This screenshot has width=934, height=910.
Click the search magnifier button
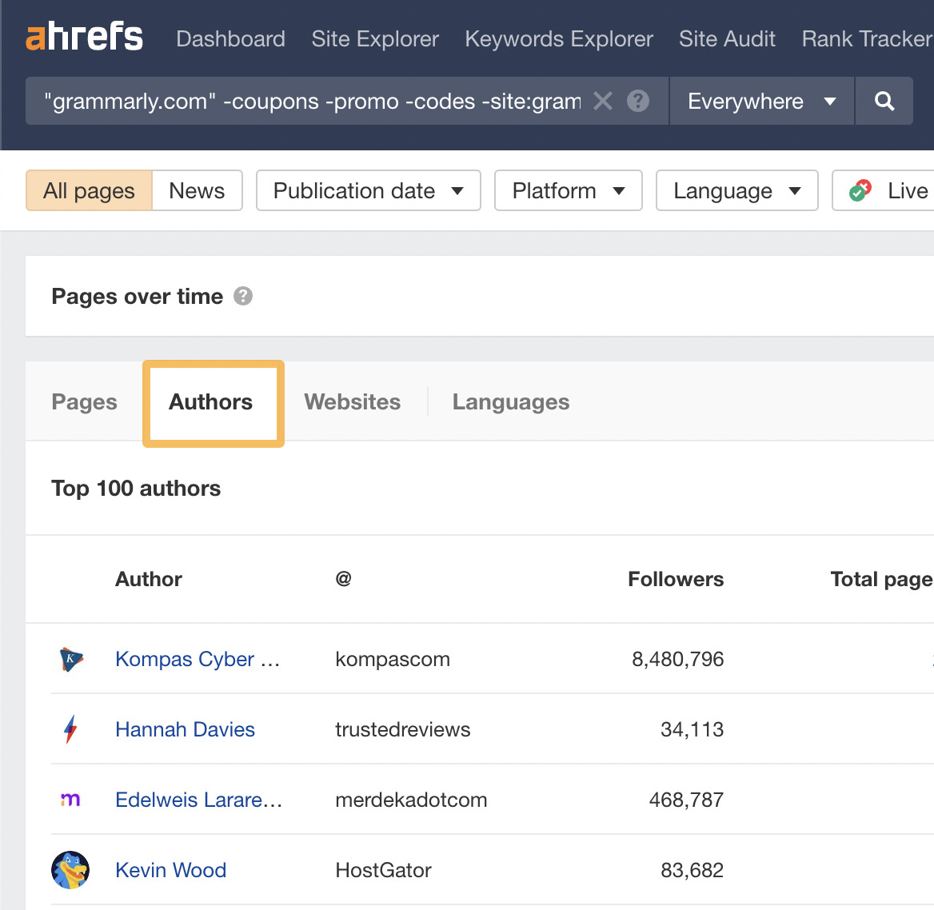[884, 101]
